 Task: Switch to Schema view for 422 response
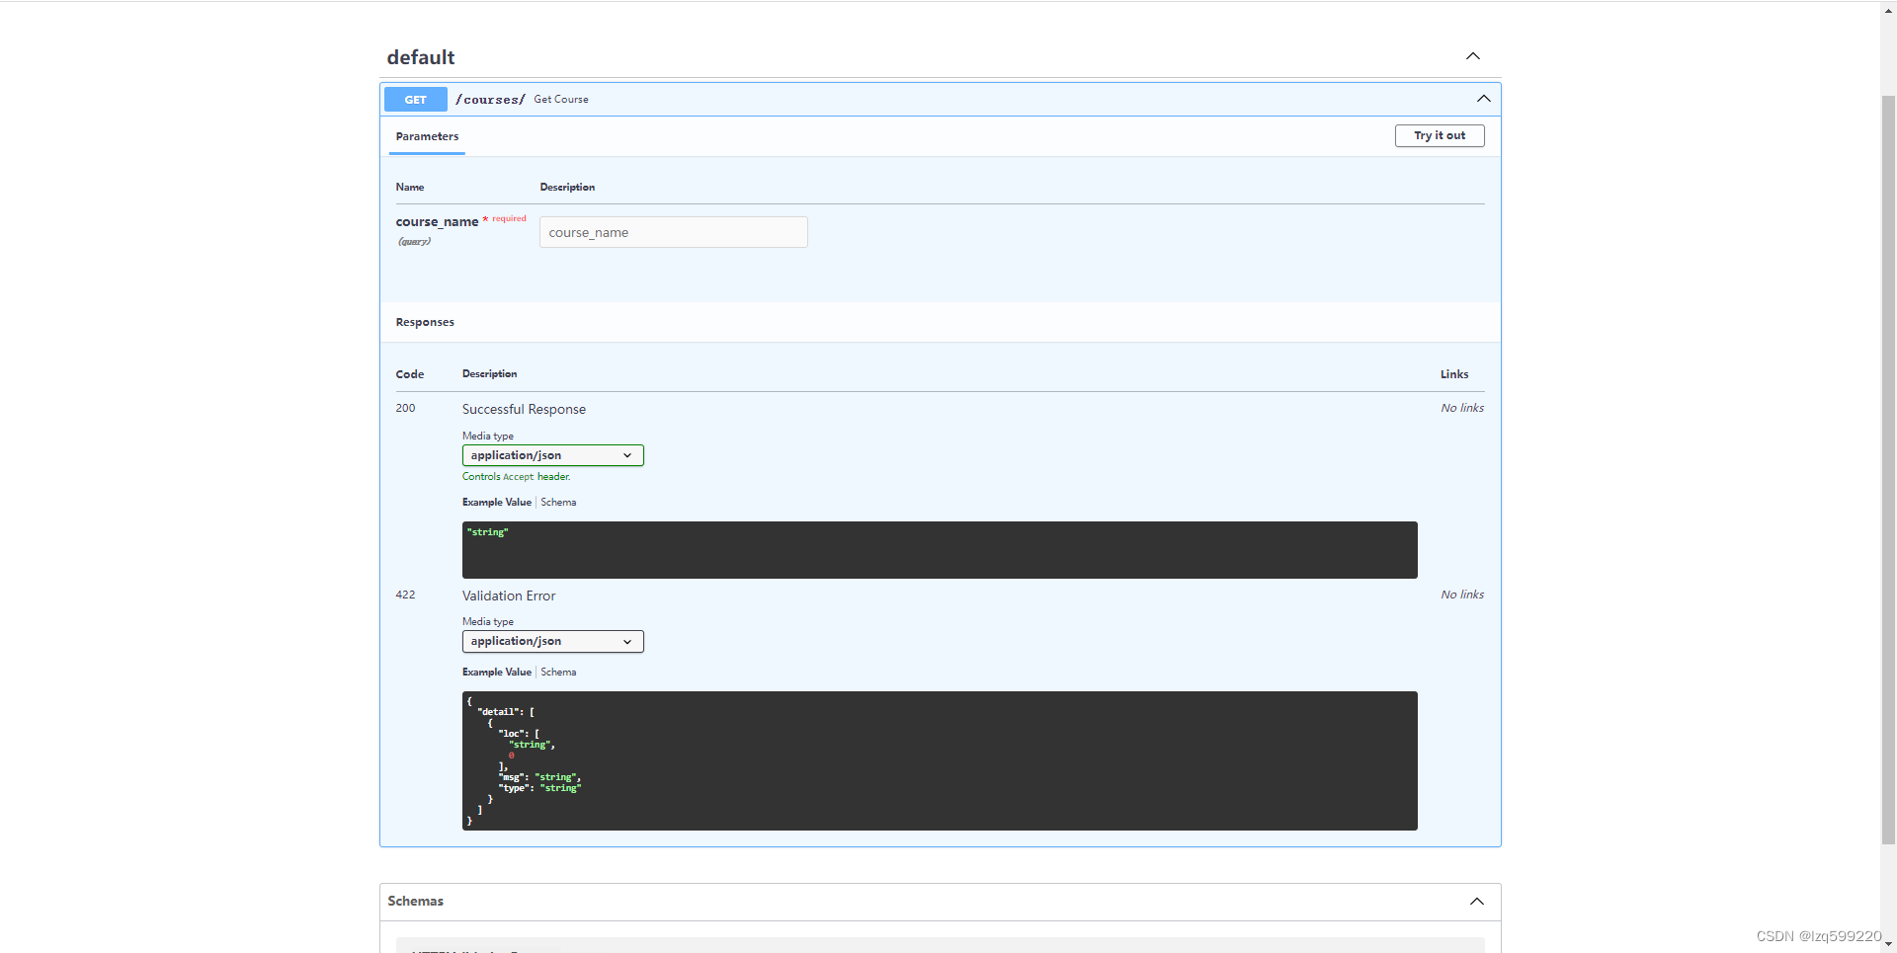coord(558,673)
